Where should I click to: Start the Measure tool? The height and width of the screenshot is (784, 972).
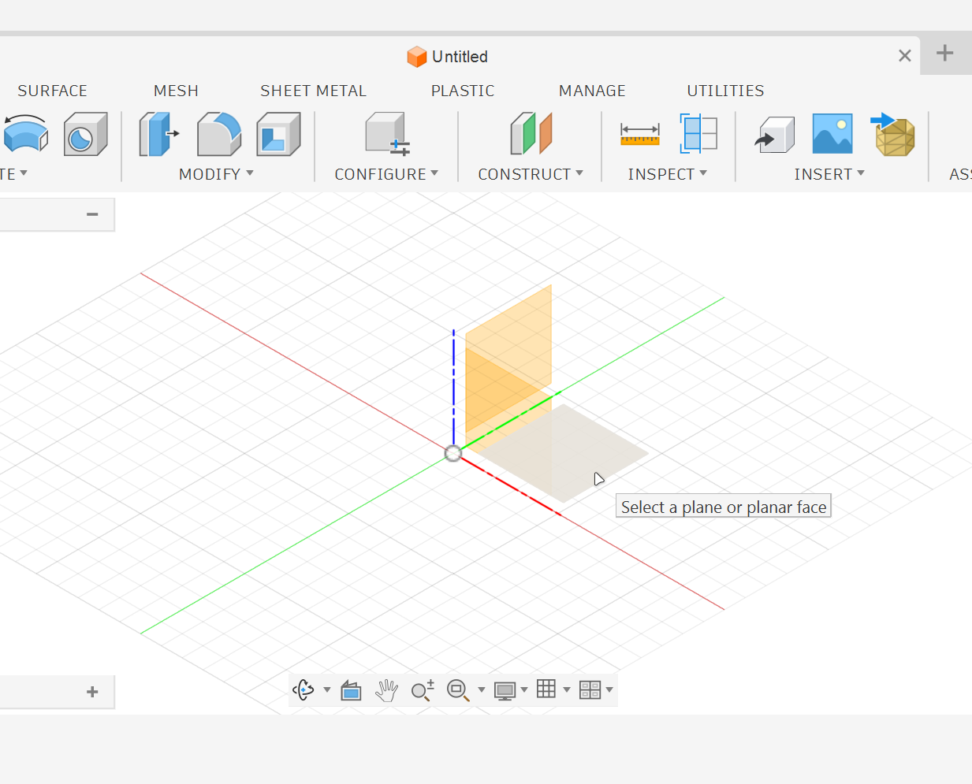(x=640, y=134)
